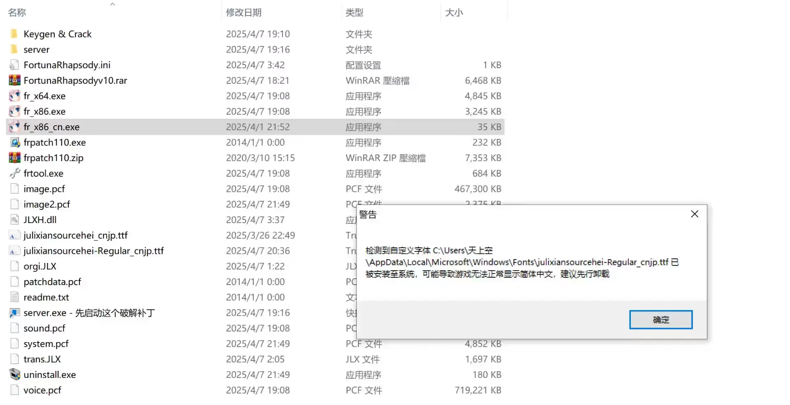Click the JLXH.dll file icon
Screen dimensions: 790x405
[x=14, y=220]
